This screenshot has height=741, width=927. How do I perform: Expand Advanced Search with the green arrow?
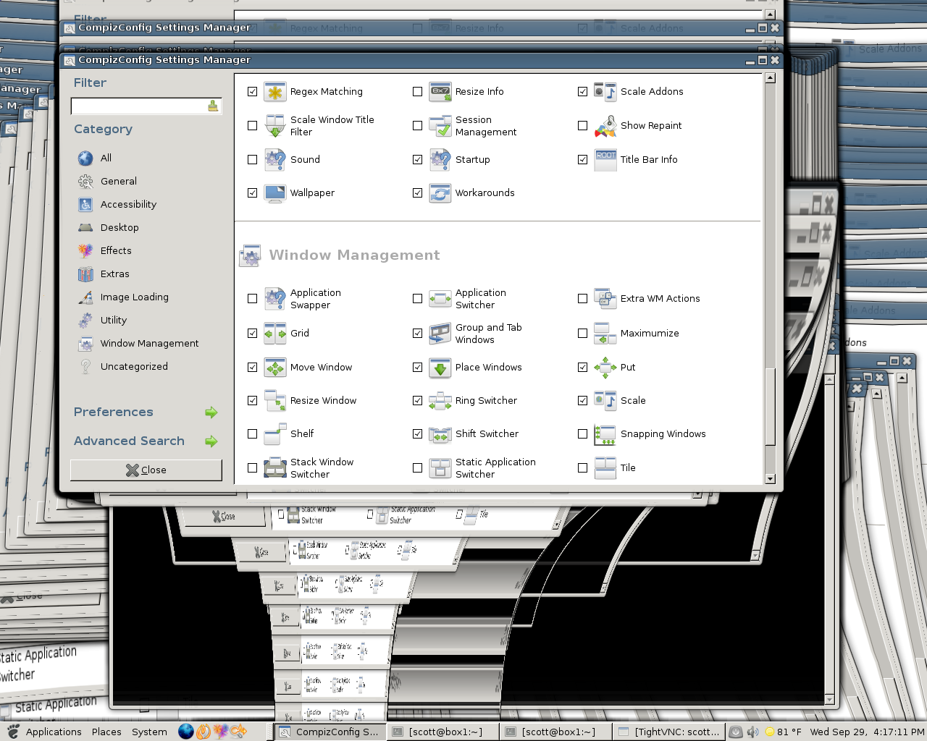click(211, 441)
